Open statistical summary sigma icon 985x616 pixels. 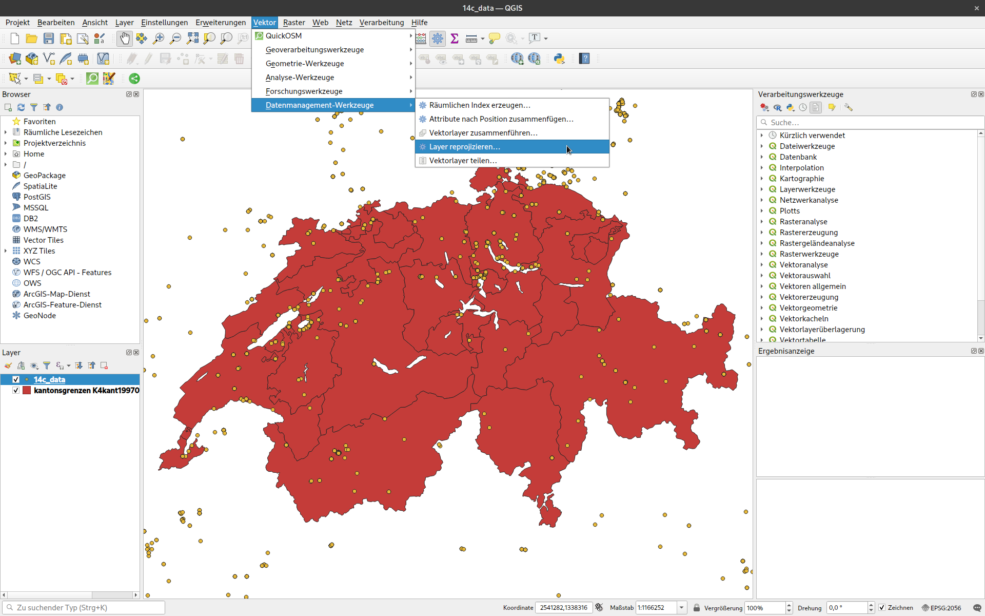coord(454,38)
